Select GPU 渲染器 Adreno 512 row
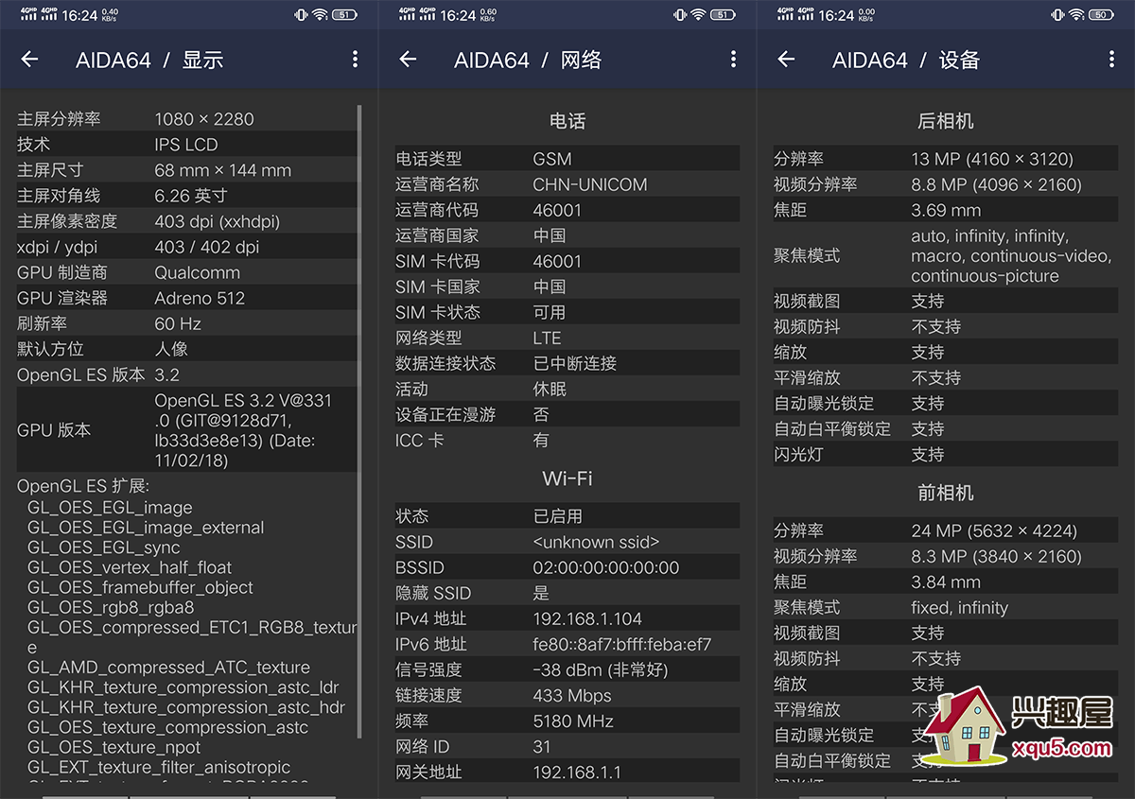The width and height of the screenshot is (1135, 799). (x=186, y=298)
